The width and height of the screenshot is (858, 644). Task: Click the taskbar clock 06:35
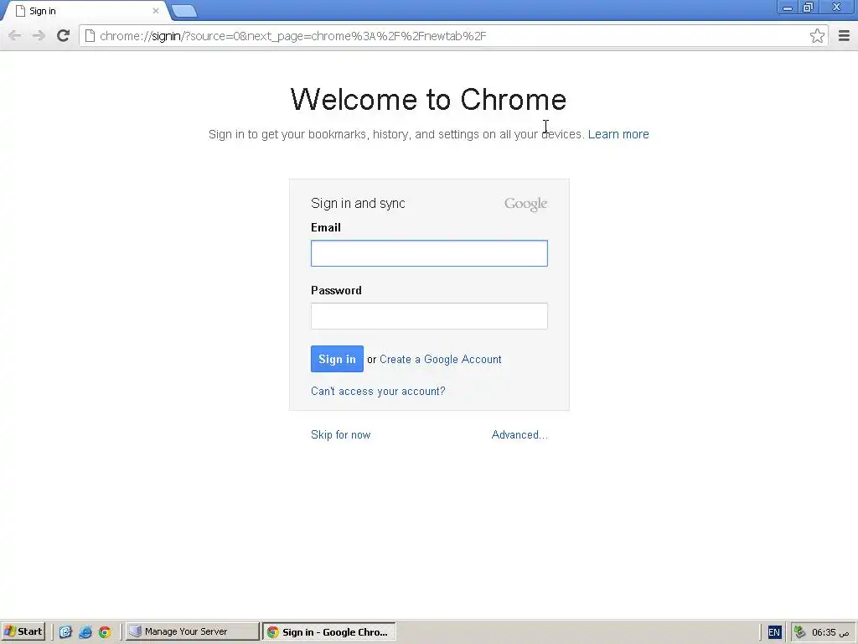click(830, 632)
